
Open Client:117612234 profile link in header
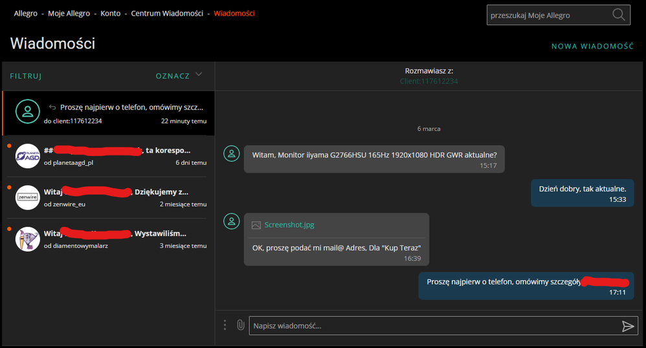pos(429,81)
